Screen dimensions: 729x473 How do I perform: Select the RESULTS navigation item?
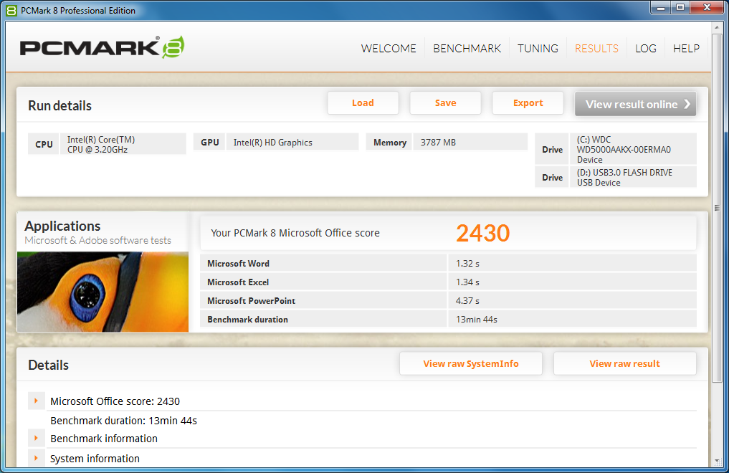(x=596, y=48)
